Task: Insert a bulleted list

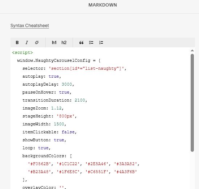Action: (x=91, y=43)
